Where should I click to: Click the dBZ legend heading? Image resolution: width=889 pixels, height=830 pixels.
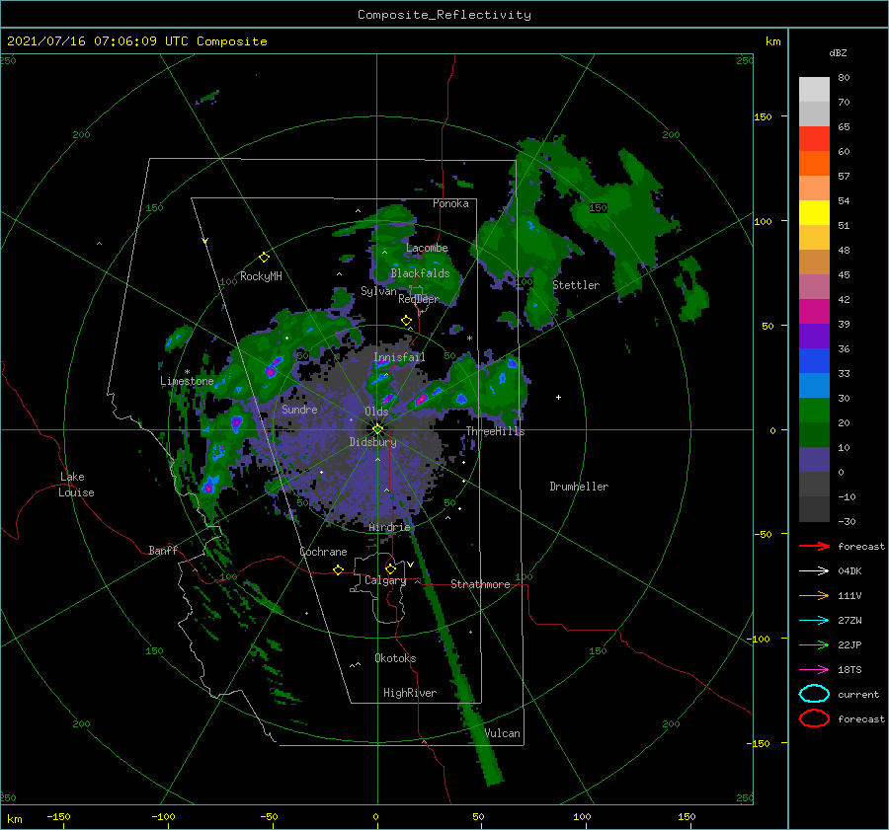(x=838, y=52)
